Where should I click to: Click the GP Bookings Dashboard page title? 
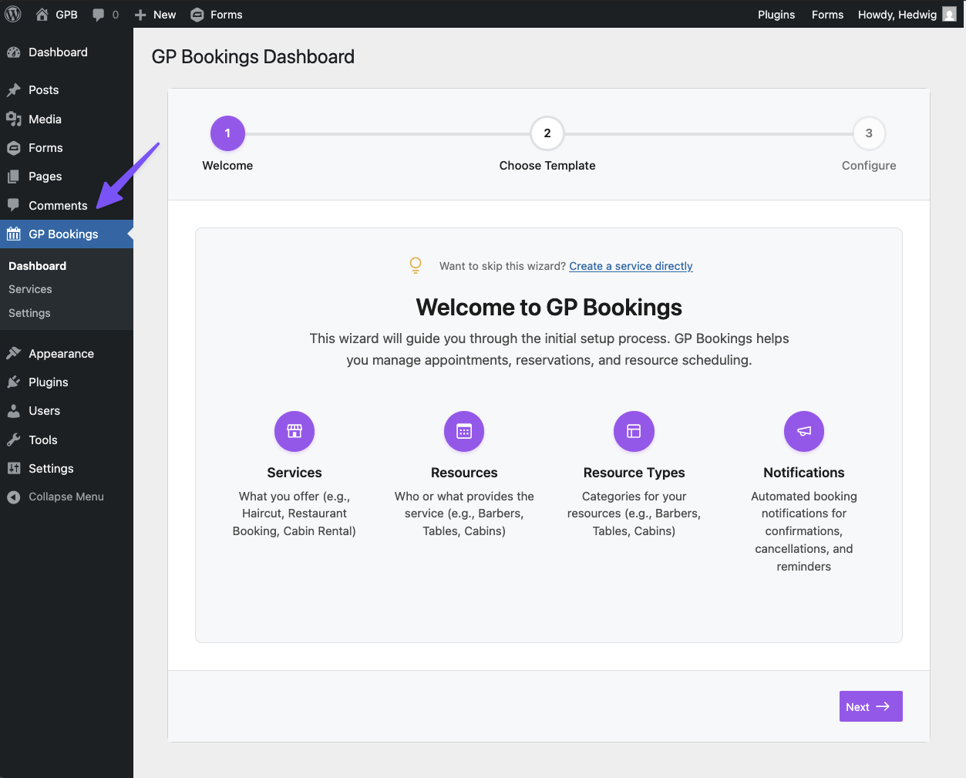253,57
